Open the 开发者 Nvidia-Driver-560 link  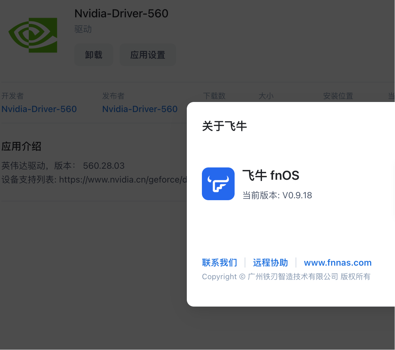[39, 109]
